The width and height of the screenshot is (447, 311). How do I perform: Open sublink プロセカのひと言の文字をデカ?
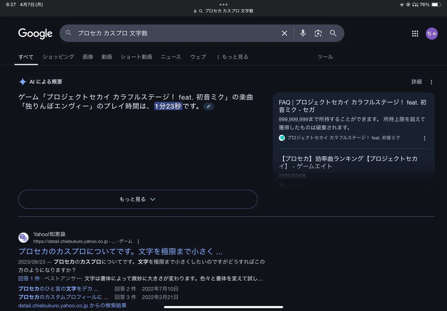pyautogui.click(x=58, y=289)
